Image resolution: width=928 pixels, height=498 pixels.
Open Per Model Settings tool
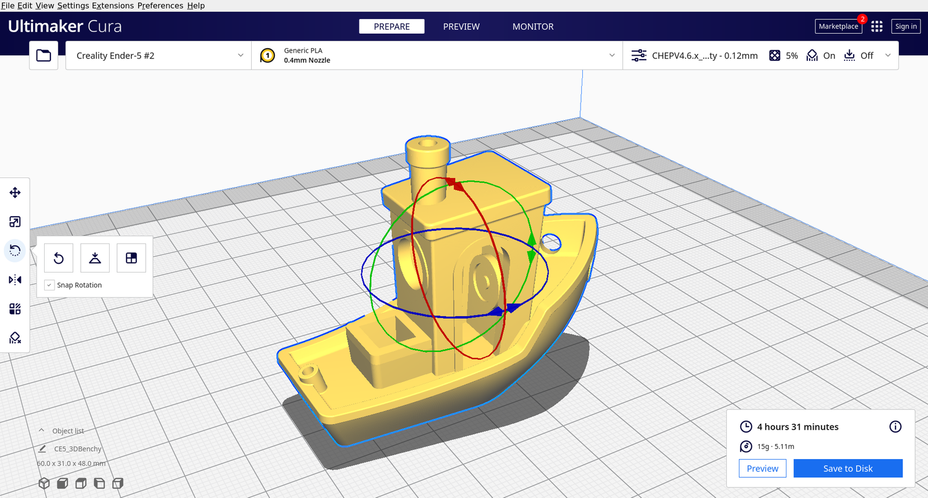[15, 309]
